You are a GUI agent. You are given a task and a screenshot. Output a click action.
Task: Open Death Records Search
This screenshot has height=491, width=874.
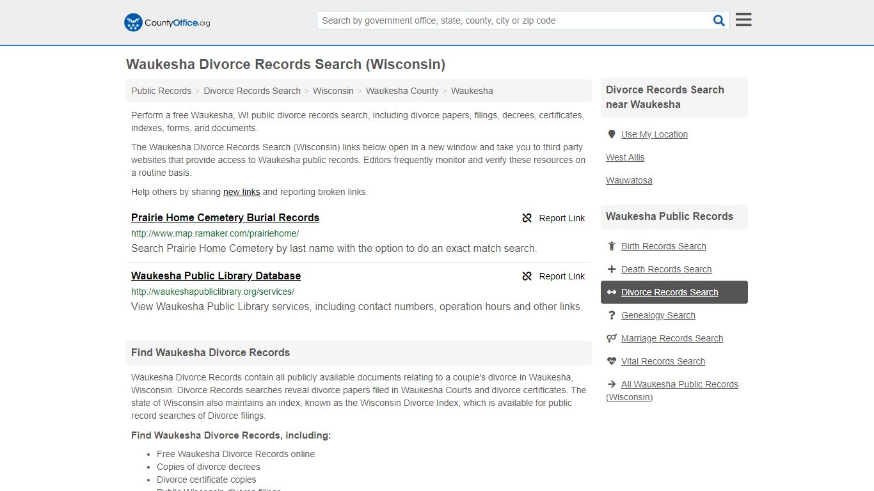[x=666, y=269]
